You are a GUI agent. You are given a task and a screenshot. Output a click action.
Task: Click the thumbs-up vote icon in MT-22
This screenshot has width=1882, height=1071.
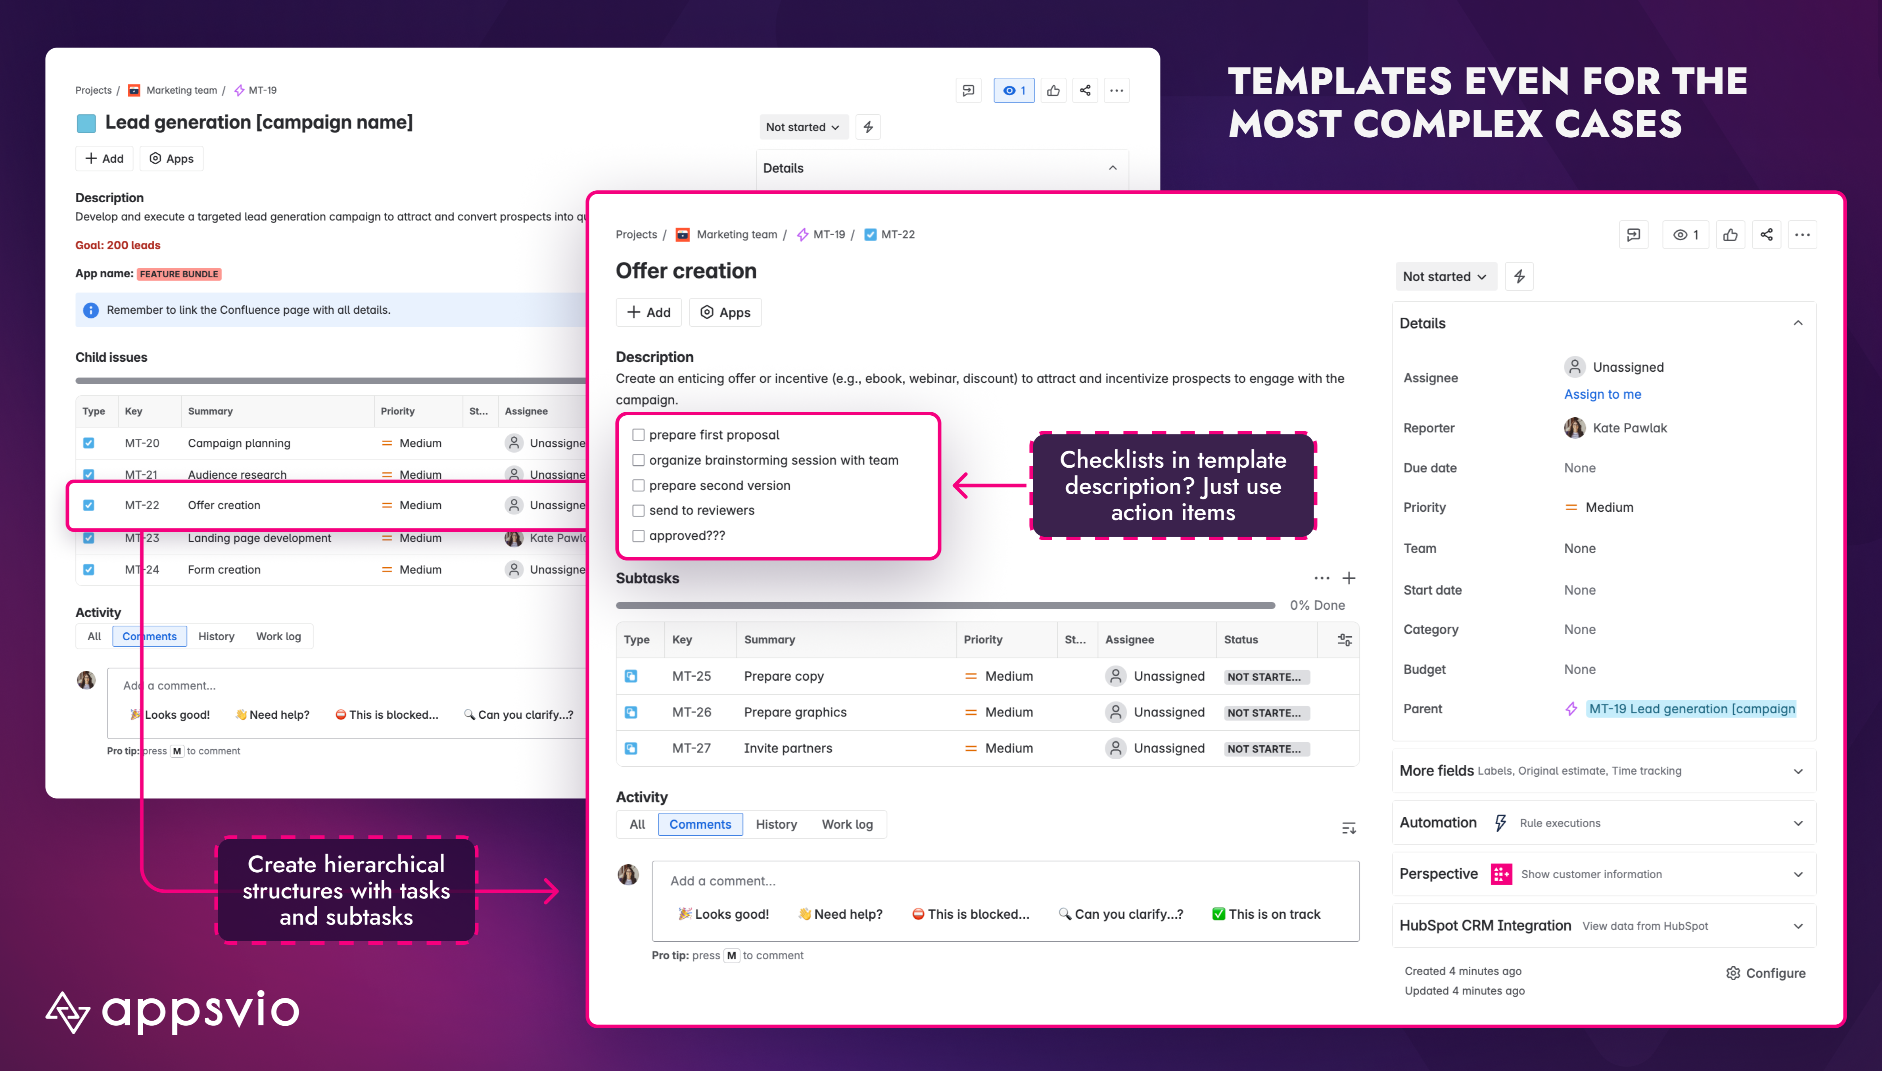[1730, 235]
